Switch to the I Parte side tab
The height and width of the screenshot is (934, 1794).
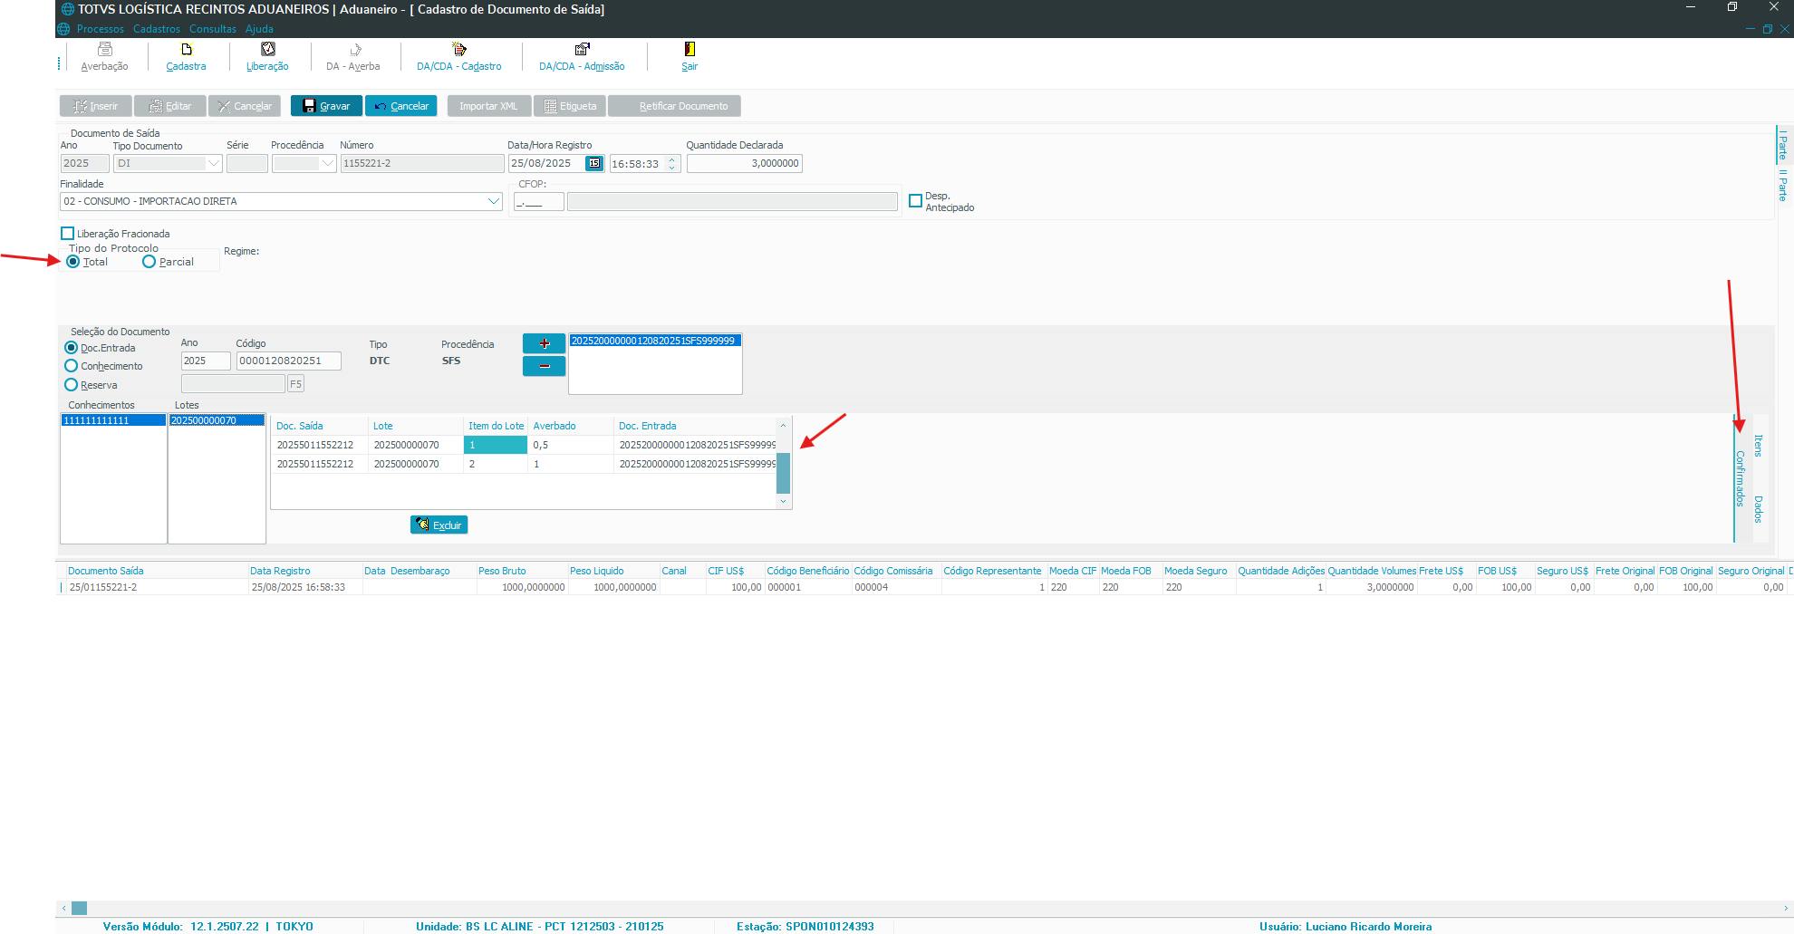tap(1782, 145)
